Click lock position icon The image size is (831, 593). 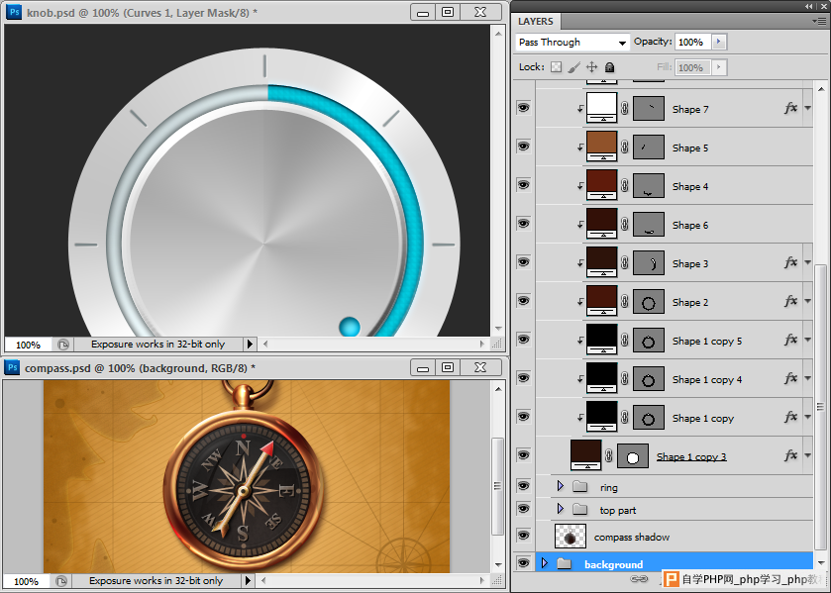coord(592,67)
